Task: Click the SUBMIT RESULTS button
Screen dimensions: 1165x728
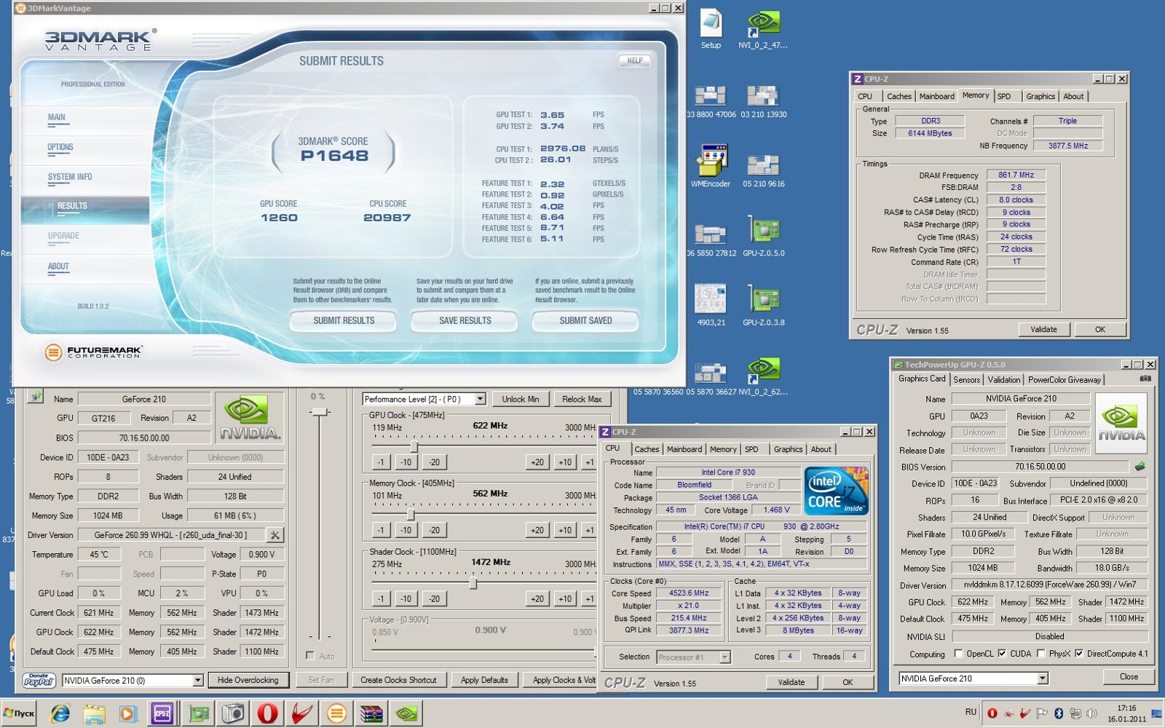Action: tap(344, 320)
